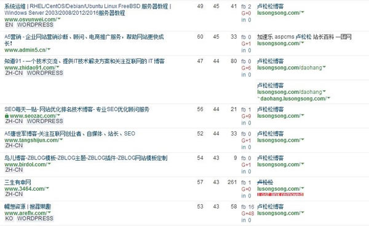
Task: Click the WORDPRESS tag under www.seozac.com
Action: click(45, 121)
